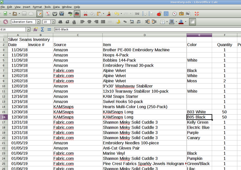Screen dimensions: 241x170
Task: Open the Edit menu
Action: point(10,7)
